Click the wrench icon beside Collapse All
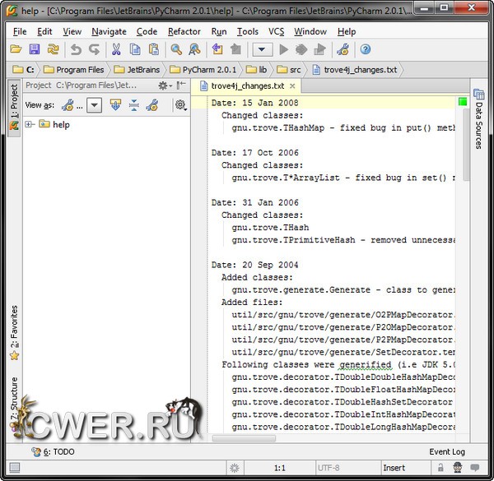Image resolution: width=494 pixels, height=481 pixels. tap(152, 105)
